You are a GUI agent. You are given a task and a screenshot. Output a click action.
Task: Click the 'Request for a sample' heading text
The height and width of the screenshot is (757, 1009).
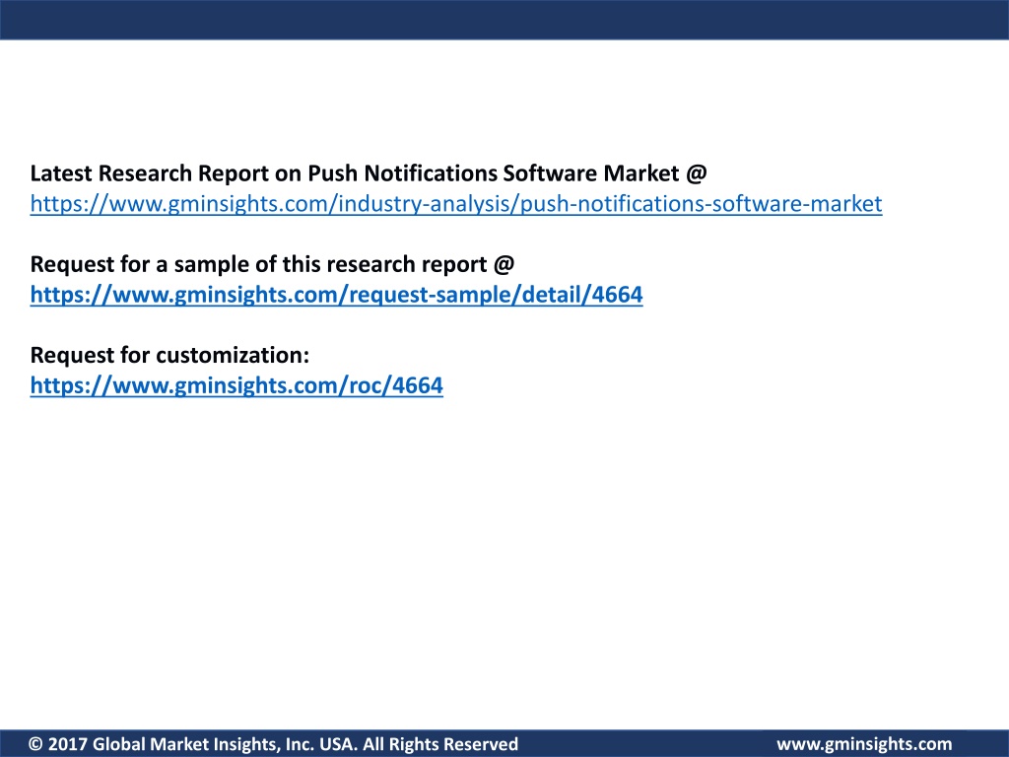point(272,264)
